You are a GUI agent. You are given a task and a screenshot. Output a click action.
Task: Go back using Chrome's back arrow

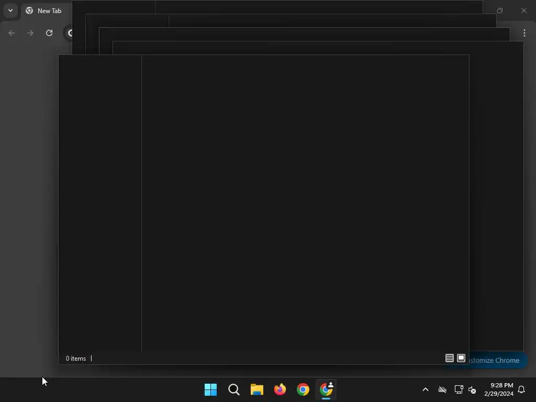point(12,33)
